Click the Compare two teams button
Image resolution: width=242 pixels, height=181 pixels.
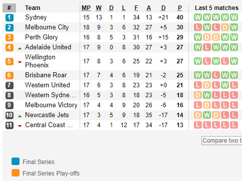tap(222, 141)
